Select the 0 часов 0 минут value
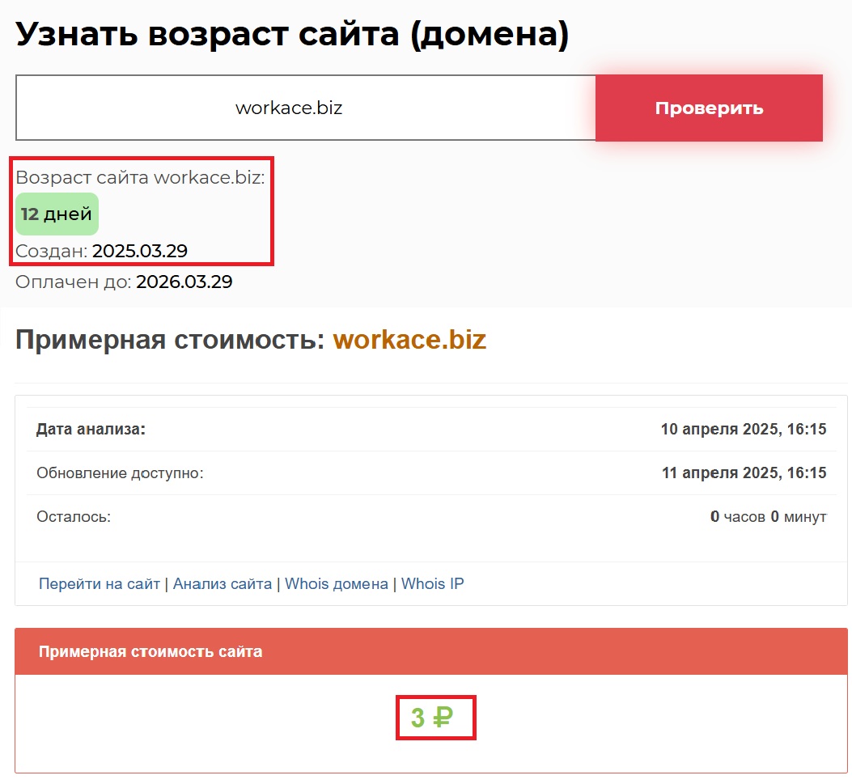 point(768,517)
